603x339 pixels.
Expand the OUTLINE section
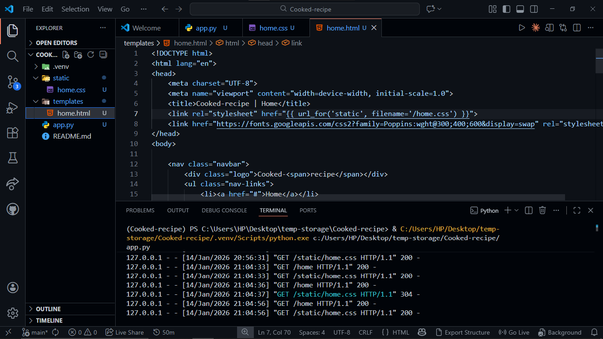tap(48, 309)
